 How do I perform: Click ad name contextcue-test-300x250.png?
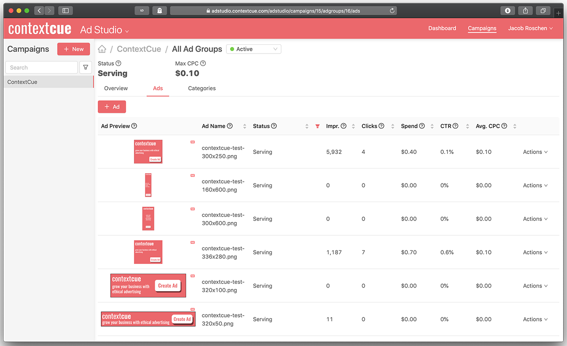[x=223, y=152]
